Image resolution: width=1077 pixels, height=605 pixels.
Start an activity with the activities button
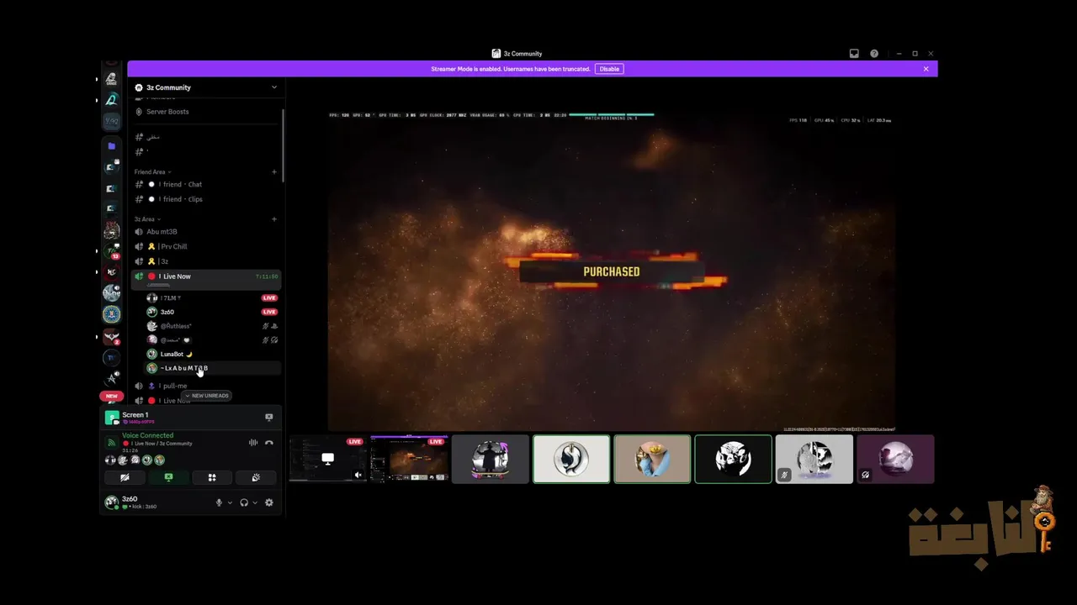[x=212, y=477]
